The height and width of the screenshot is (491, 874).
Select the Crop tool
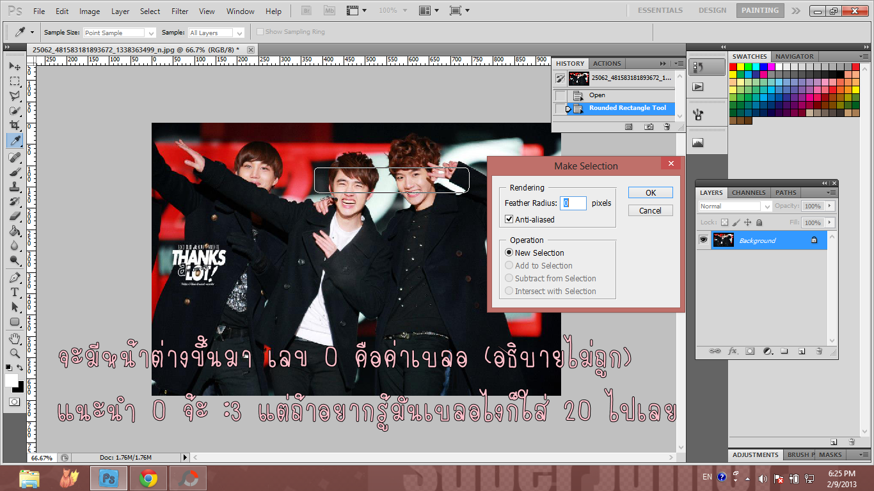[x=15, y=125]
